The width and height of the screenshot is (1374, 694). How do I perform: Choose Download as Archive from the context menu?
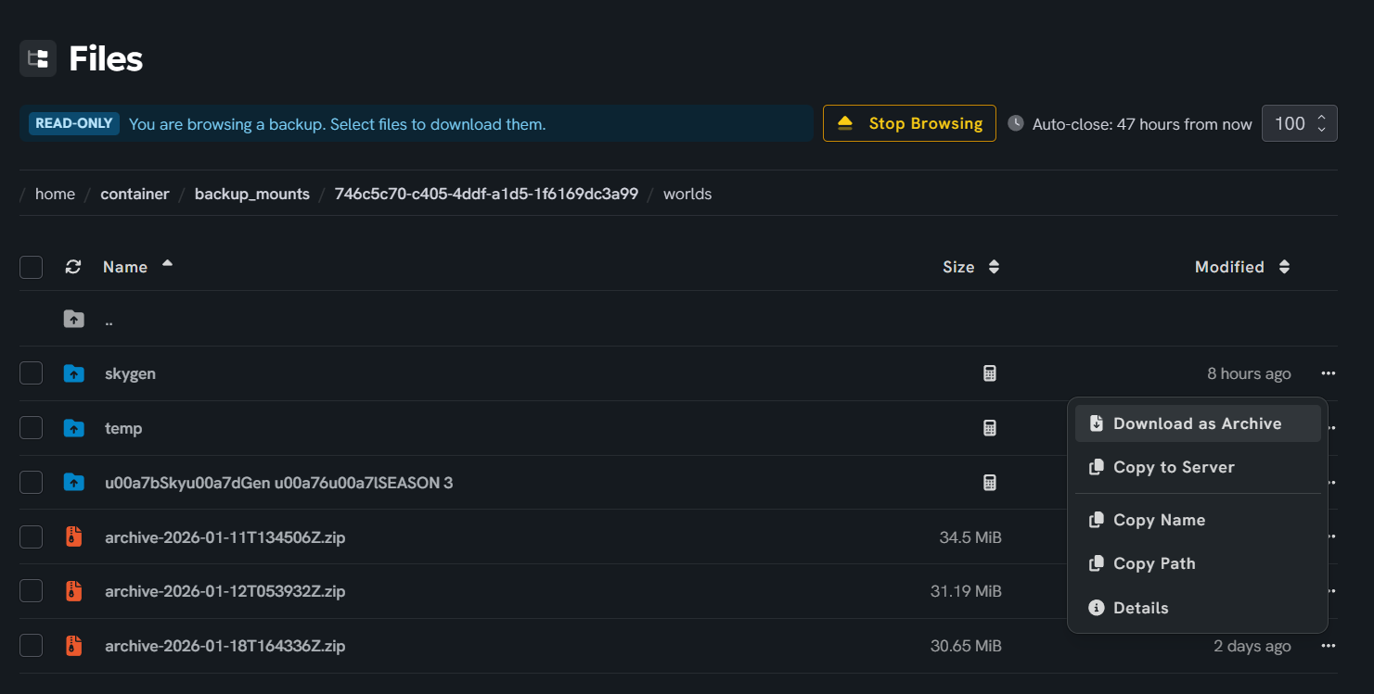tap(1198, 423)
